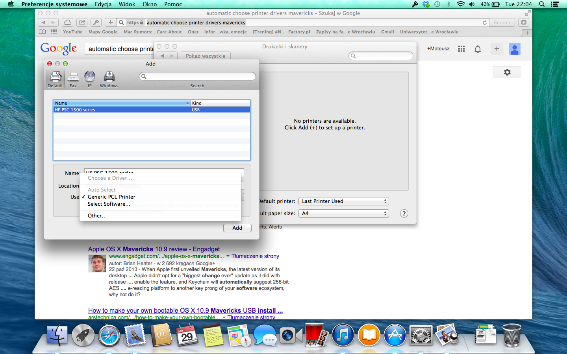567x354 pixels.
Task: Select HP PSC 1500 series printer row
Action: click(152, 110)
